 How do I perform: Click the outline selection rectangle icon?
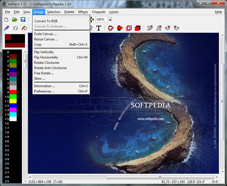point(129,28)
